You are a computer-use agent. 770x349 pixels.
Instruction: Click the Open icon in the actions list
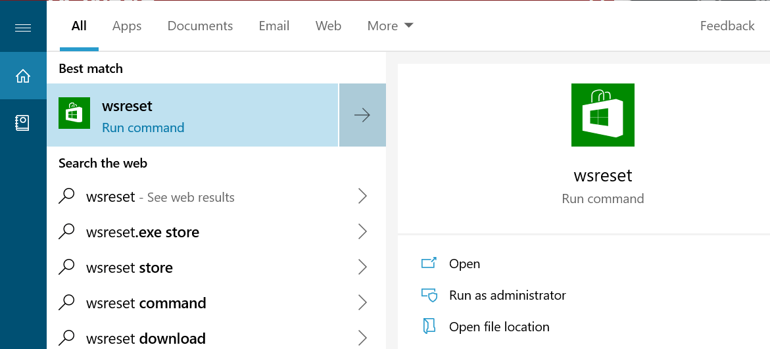click(x=429, y=264)
